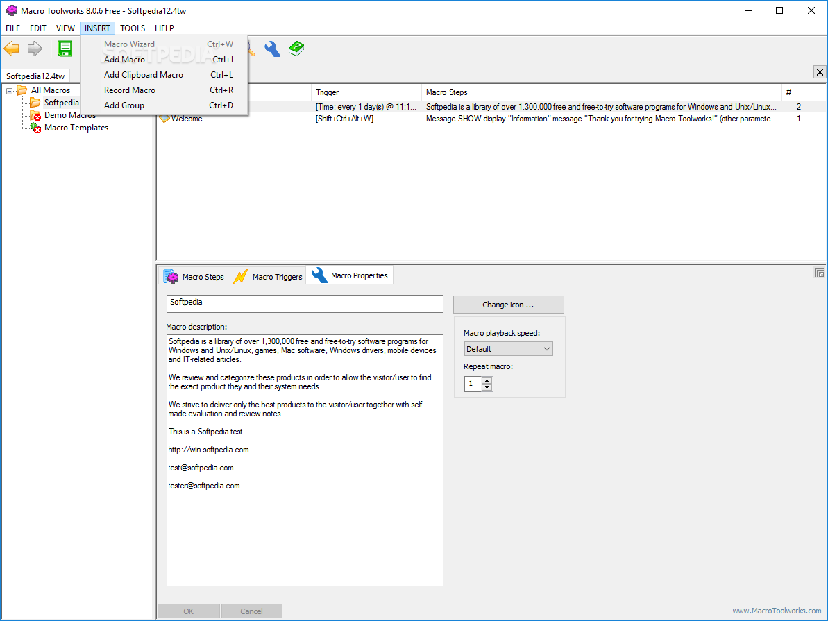Image resolution: width=828 pixels, height=621 pixels.
Task: Click the Trigger column header
Action: coord(366,92)
